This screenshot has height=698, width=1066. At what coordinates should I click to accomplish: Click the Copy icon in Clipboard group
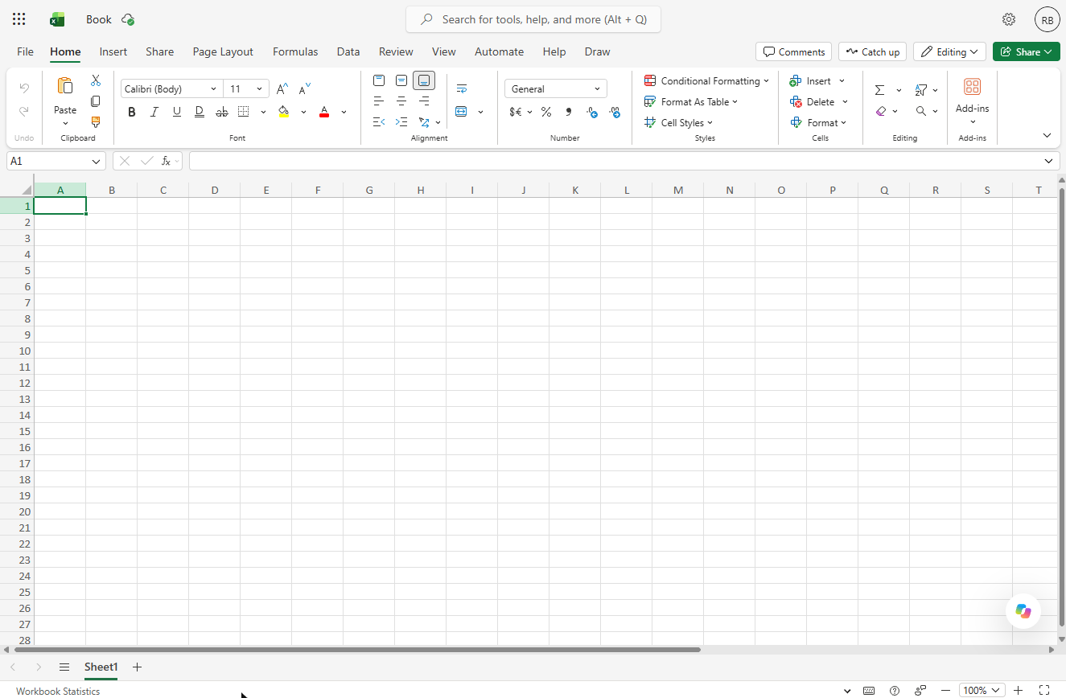[96, 101]
